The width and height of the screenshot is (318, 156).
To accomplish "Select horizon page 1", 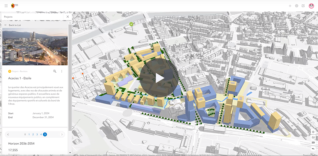I will (29, 135).
